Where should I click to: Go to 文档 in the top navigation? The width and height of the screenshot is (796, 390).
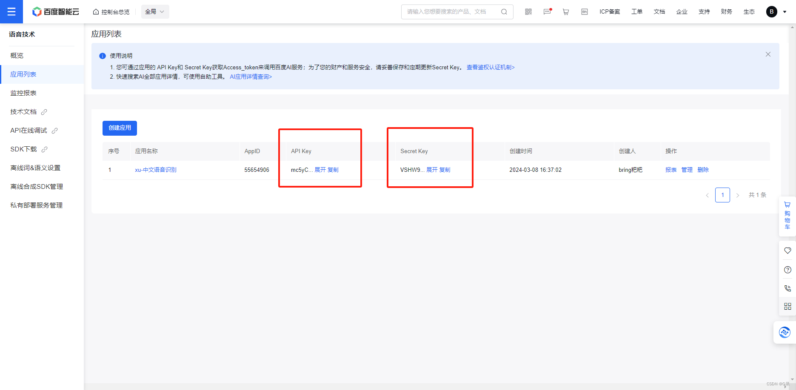[x=659, y=11]
